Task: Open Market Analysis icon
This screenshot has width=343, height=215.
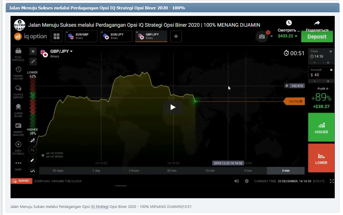Action: tap(18, 126)
